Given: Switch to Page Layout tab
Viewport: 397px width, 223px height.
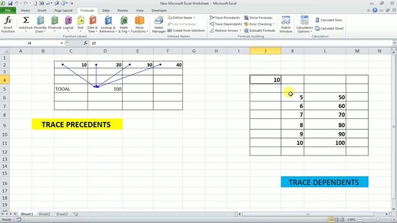Looking at the screenshot, I should 63,11.
